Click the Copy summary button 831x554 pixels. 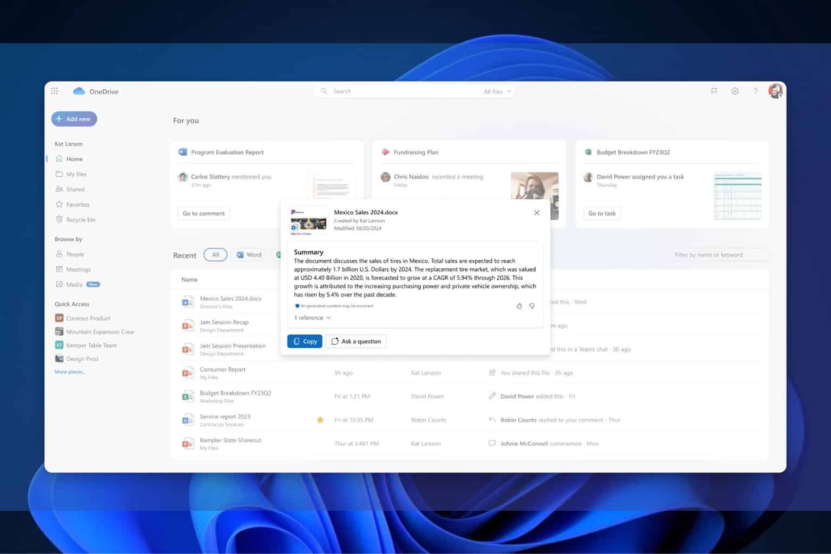(x=305, y=341)
